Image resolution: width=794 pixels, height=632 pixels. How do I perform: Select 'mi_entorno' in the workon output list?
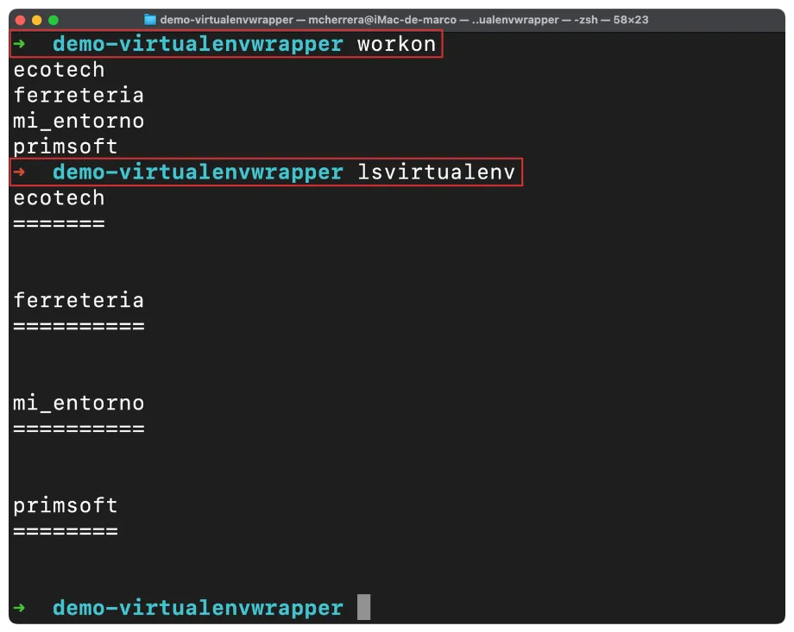click(x=79, y=121)
